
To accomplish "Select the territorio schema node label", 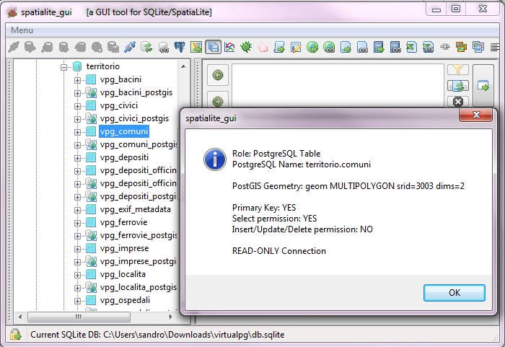I will pyautogui.click(x=103, y=66).
